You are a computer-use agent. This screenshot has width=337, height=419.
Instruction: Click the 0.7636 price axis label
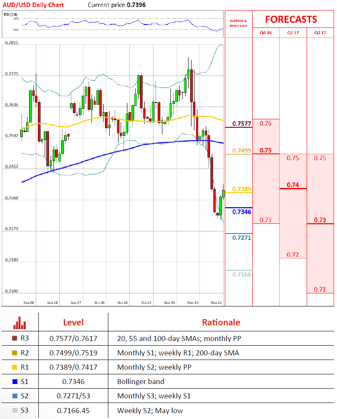11,105
